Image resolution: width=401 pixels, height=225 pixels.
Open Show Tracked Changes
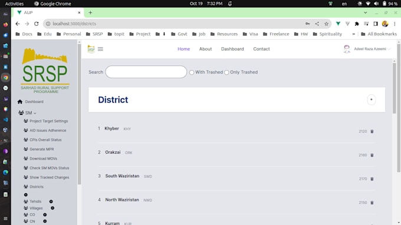point(50,177)
